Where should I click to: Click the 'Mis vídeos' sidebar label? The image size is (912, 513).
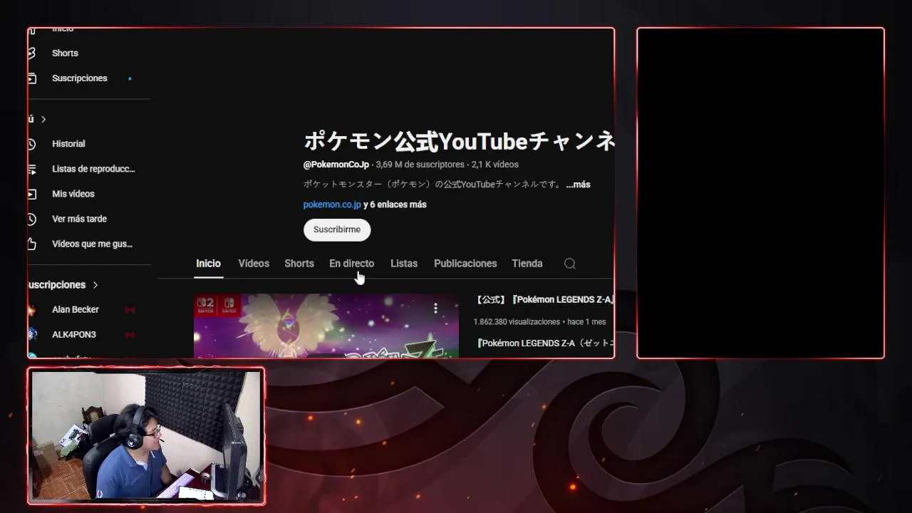coord(73,194)
